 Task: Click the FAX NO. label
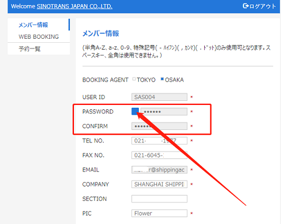[93, 155]
